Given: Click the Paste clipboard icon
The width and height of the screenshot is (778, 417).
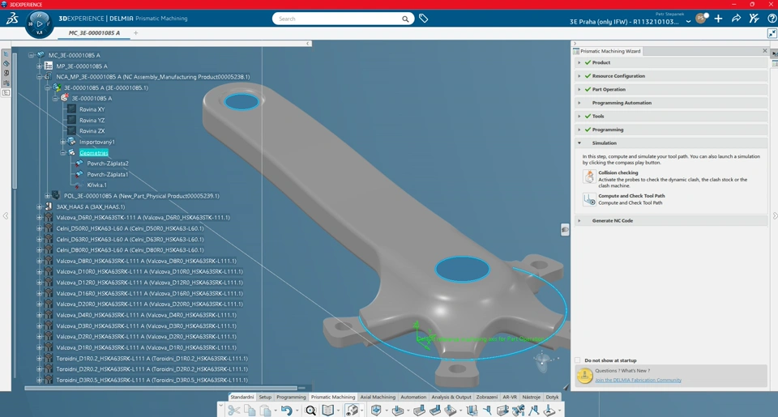Looking at the screenshot, I should pyautogui.click(x=266, y=410).
